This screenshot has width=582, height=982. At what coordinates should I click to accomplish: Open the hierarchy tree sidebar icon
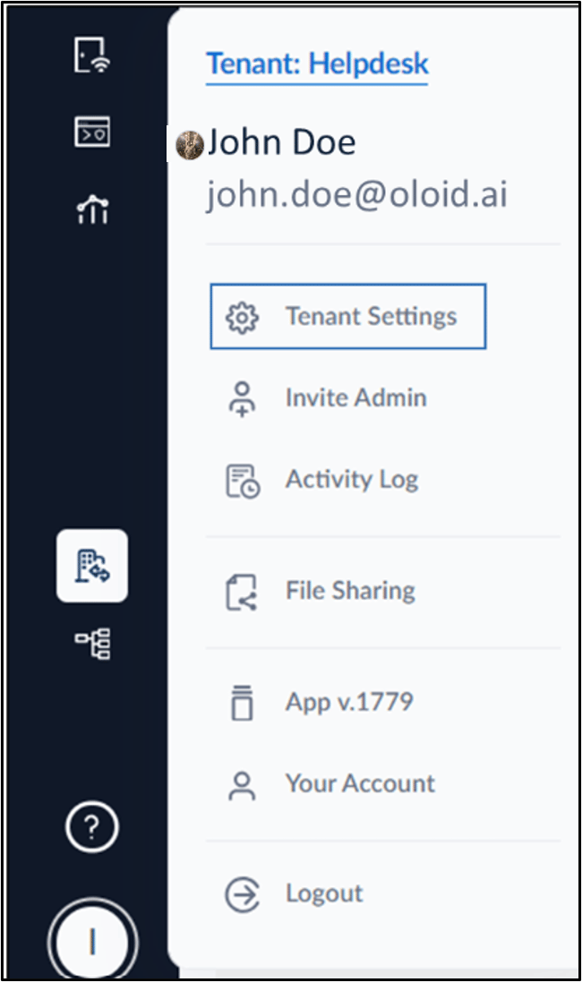(93, 644)
